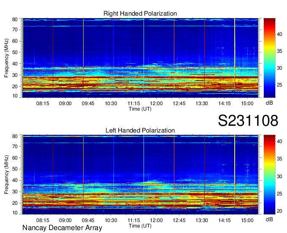Screen dimensions: 287x233
Task: Click the 30 dB value on Left Handed colorbar
Action: click(279, 176)
